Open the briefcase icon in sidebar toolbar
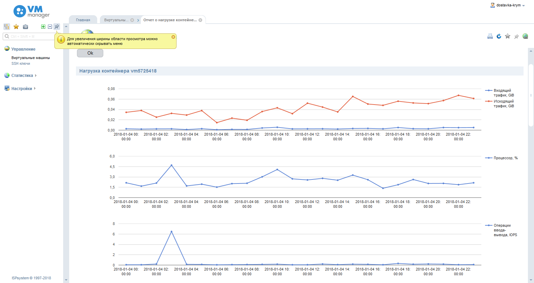This screenshot has height=283, width=534. [25, 27]
